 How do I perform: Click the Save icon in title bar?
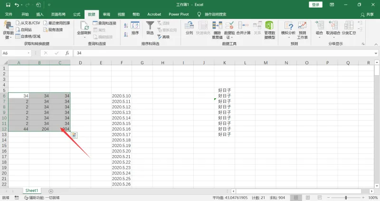point(8,5)
